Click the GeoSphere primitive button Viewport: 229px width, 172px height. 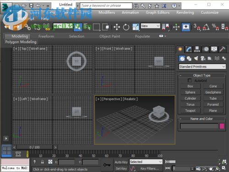click(213, 92)
